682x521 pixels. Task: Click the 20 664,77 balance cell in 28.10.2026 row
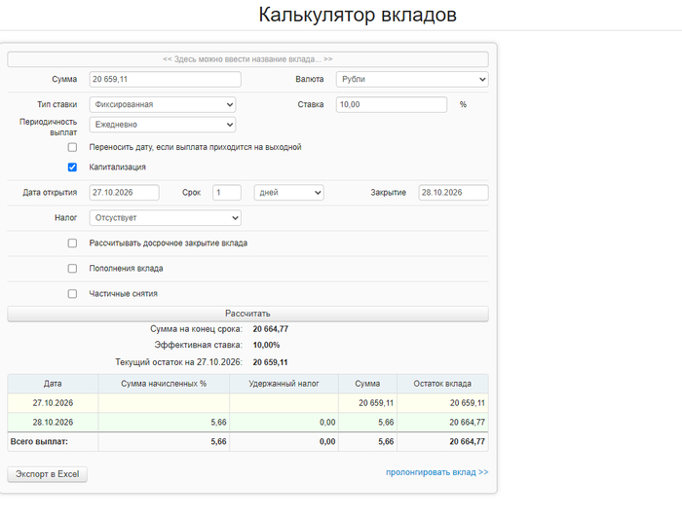click(x=442, y=422)
